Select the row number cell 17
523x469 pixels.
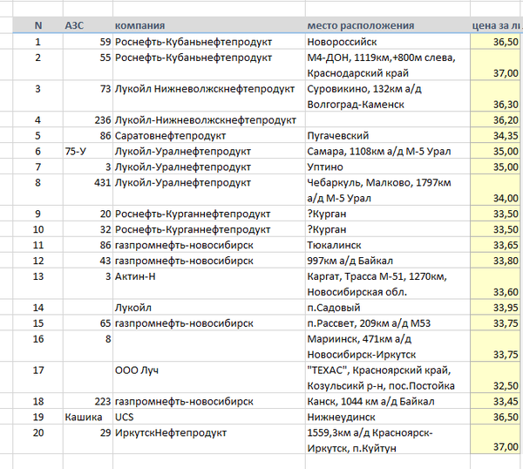pyautogui.click(x=38, y=377)
